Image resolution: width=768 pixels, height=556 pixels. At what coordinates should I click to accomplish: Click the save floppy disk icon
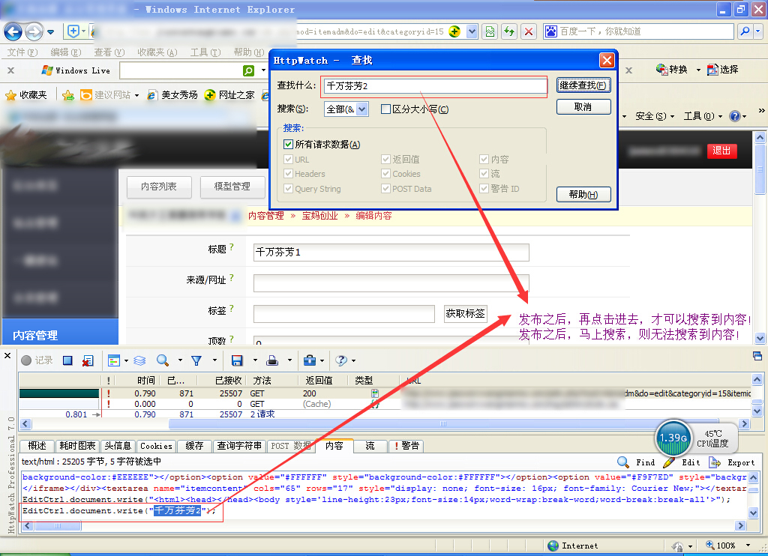(237, 360)
